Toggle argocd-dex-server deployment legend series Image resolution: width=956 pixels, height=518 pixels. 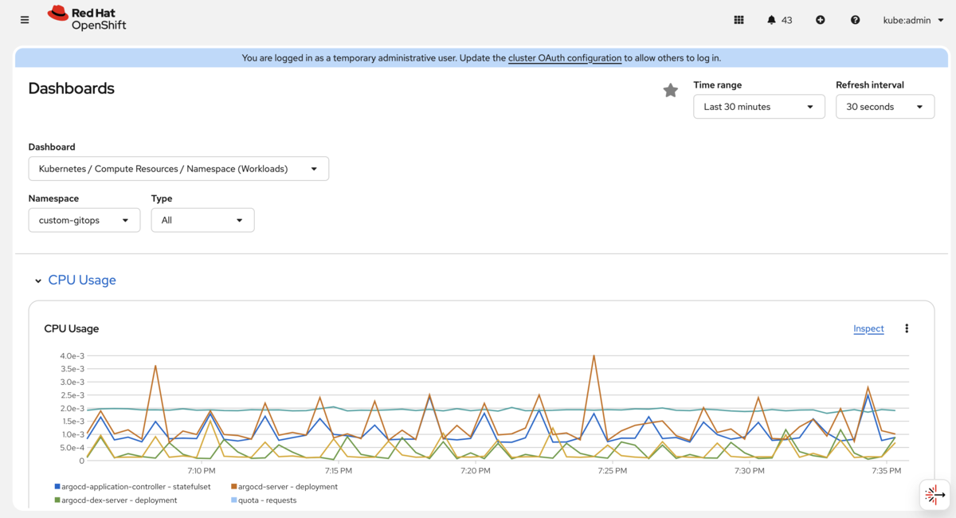[x=119, y=500]
